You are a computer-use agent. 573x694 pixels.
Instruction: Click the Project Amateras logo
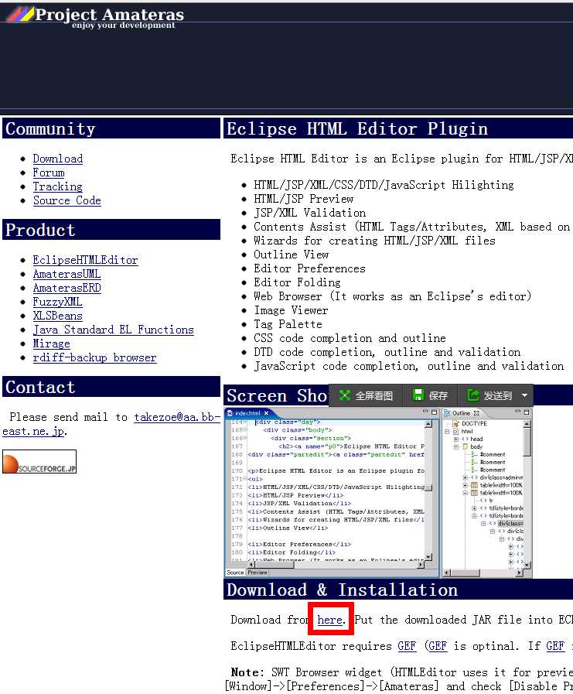pyautogui.click(x=94, y=17)
